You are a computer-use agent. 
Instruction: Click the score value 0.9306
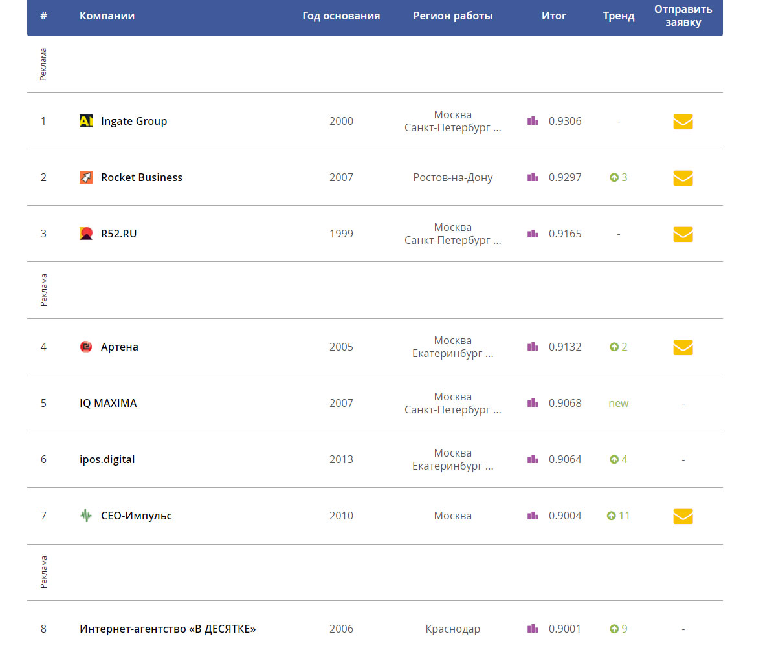pos(565,121)
